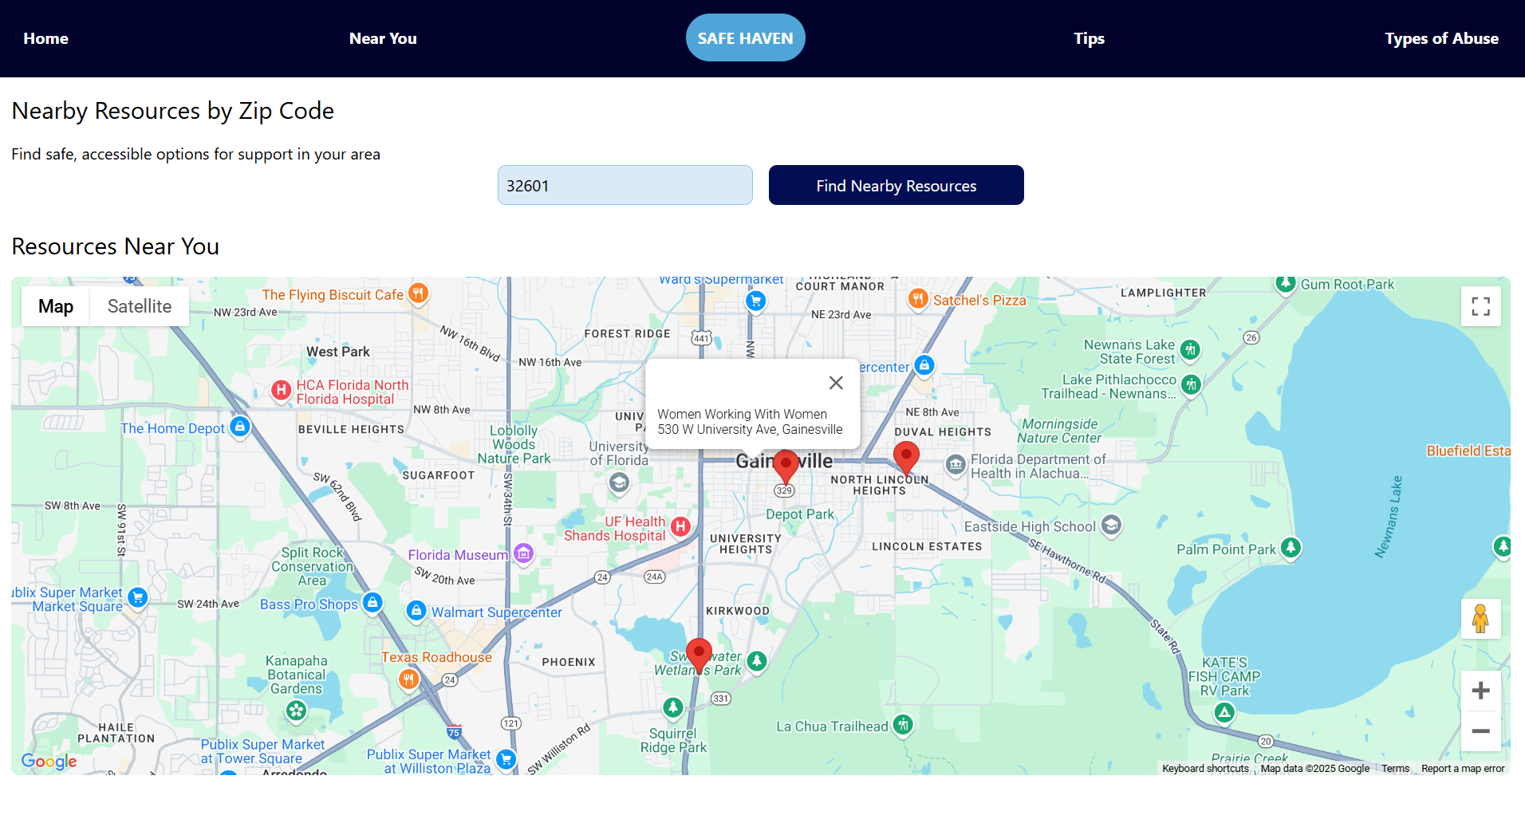Click Satchel's Pizza restaurant icon
Image resolution: width=1525 pixels, height=819 pixels.
click(918, 299)
